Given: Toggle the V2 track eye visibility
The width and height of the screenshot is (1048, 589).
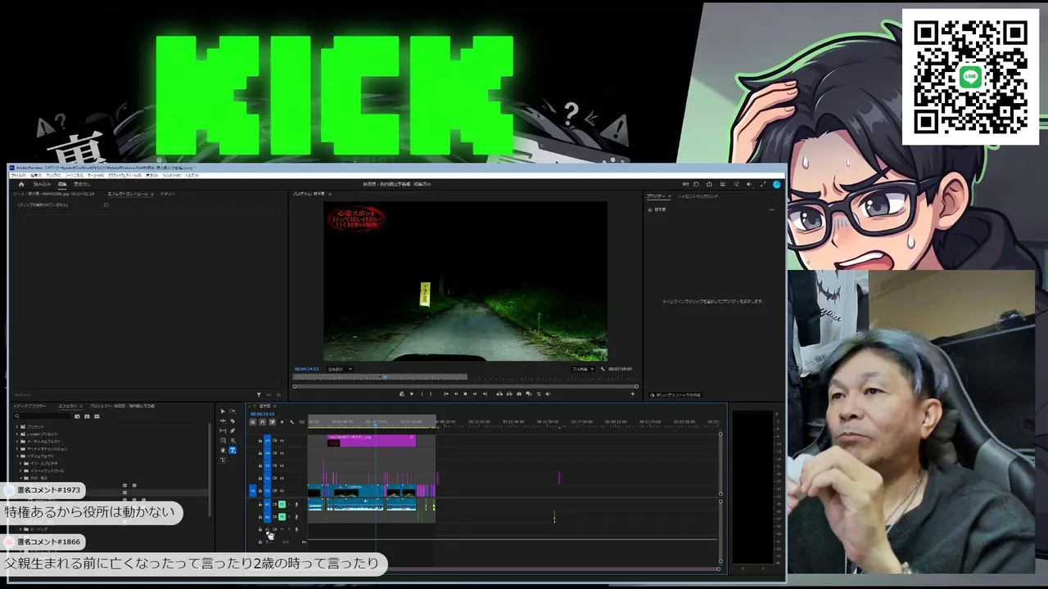Looking at the screenshot, I should 282,478.
